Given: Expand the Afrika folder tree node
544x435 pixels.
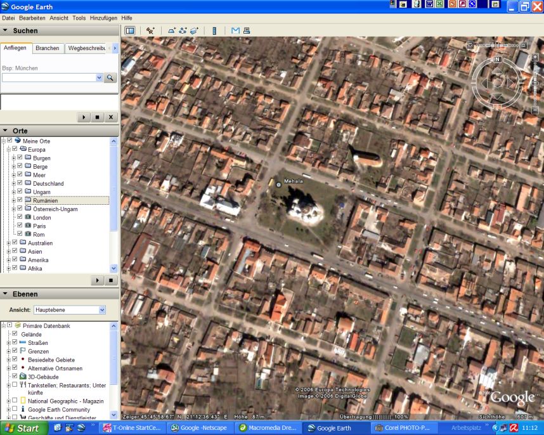Looking at the screenshot, I should point(8,268).
